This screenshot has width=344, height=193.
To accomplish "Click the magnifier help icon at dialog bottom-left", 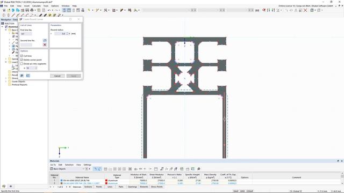I will coord(21,76).
